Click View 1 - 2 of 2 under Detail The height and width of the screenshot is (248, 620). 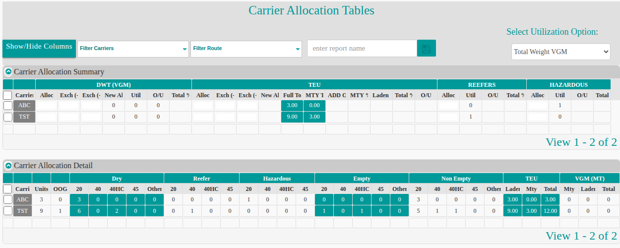(581, 236)
